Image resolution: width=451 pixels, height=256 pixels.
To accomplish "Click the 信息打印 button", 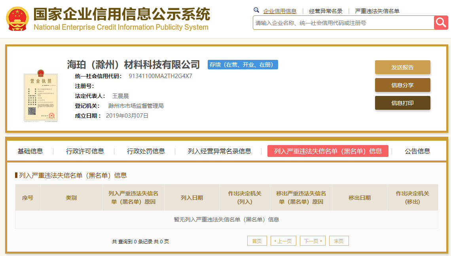I will tap(402, 103).
